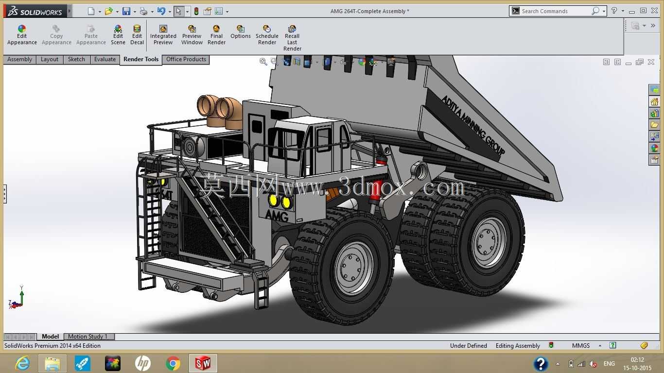Image resolution: width=664 pixels, height=373 pixels.
Task: Undo the last action
Action: (x=161, y=11)
